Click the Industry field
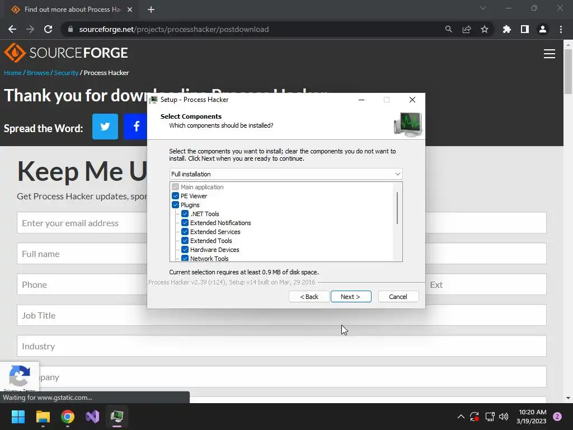 pos(281,345)
